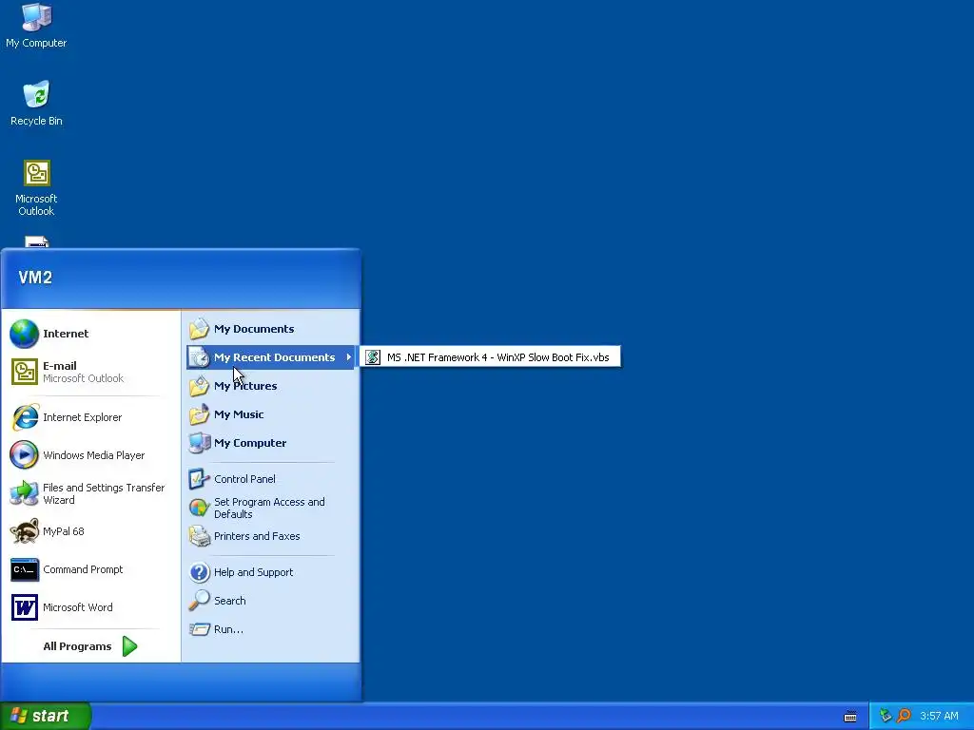
Task: Launch the MyPal 68 browser
Action: point(90,531)
